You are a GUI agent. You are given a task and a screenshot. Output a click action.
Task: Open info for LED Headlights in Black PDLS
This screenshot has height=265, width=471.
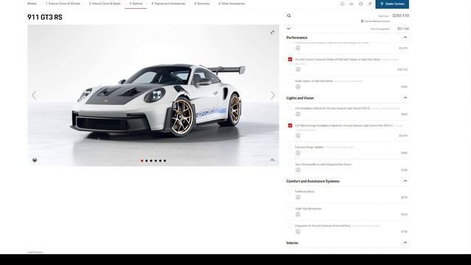point(298,114)
